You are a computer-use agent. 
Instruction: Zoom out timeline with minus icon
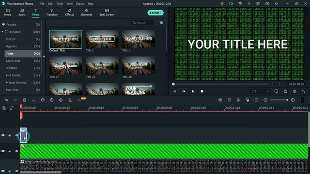coord(265,100)
